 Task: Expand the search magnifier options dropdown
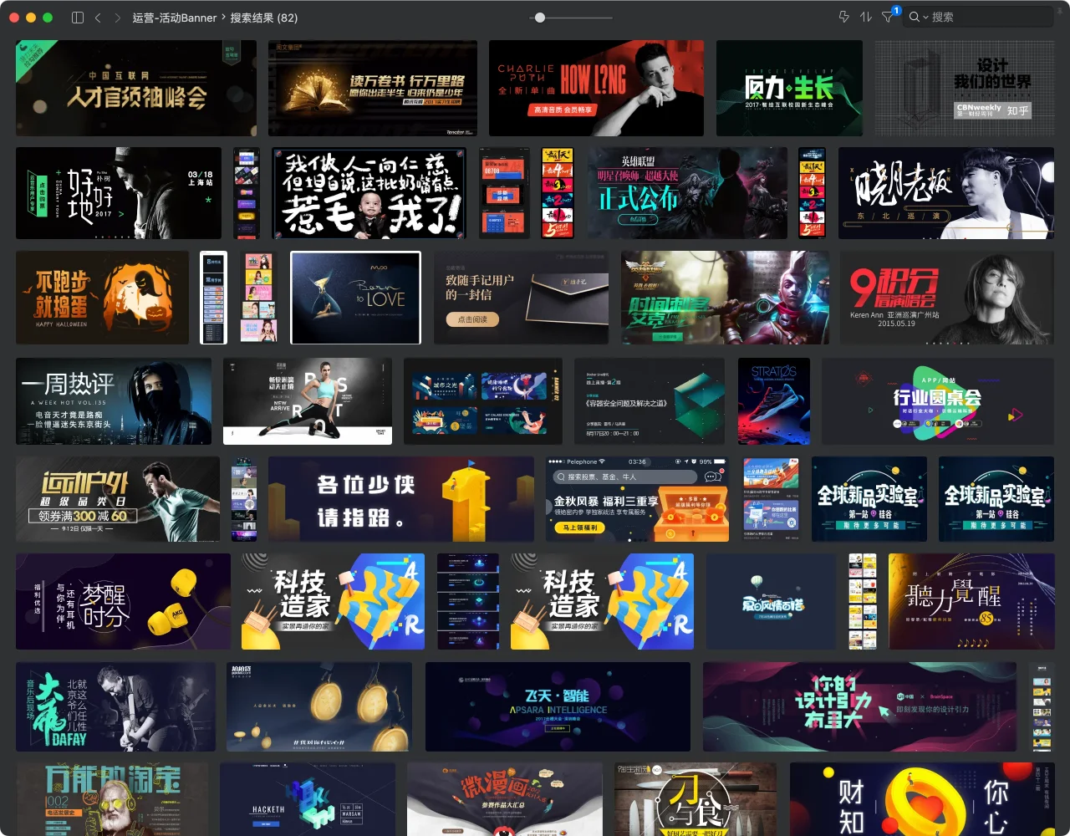(919, 17)
